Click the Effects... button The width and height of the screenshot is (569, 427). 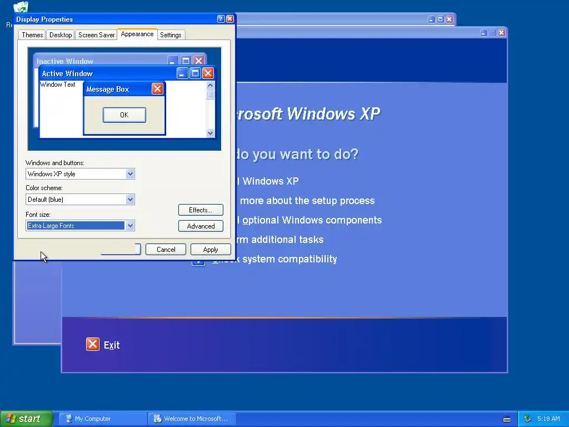click(201, 210)
